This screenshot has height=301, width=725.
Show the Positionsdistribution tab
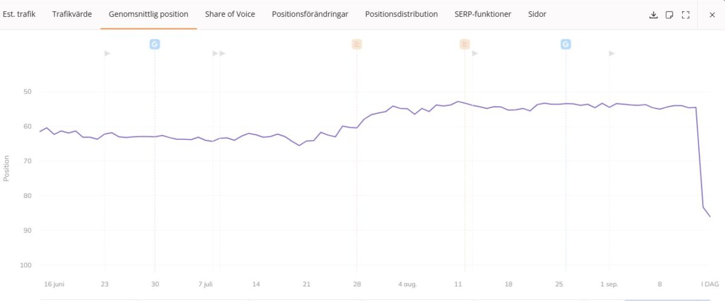[401, 14]
